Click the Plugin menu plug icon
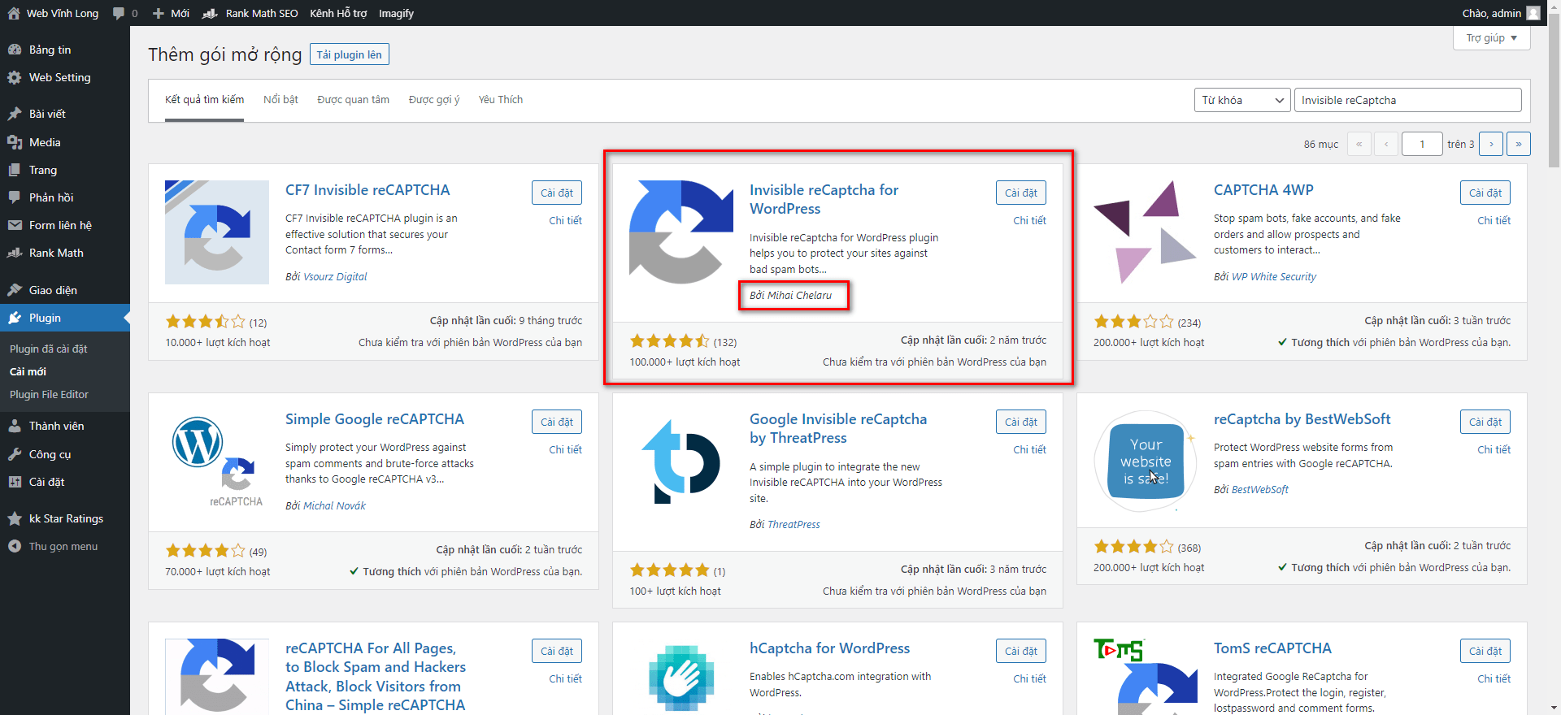Viewport: 1561px width, 715px height. point(15,318)
